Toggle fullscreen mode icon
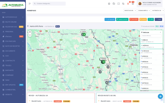 [x=119, y=4]
